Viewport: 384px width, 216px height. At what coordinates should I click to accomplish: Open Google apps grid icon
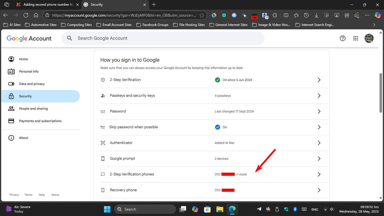[x=355, y=38]
